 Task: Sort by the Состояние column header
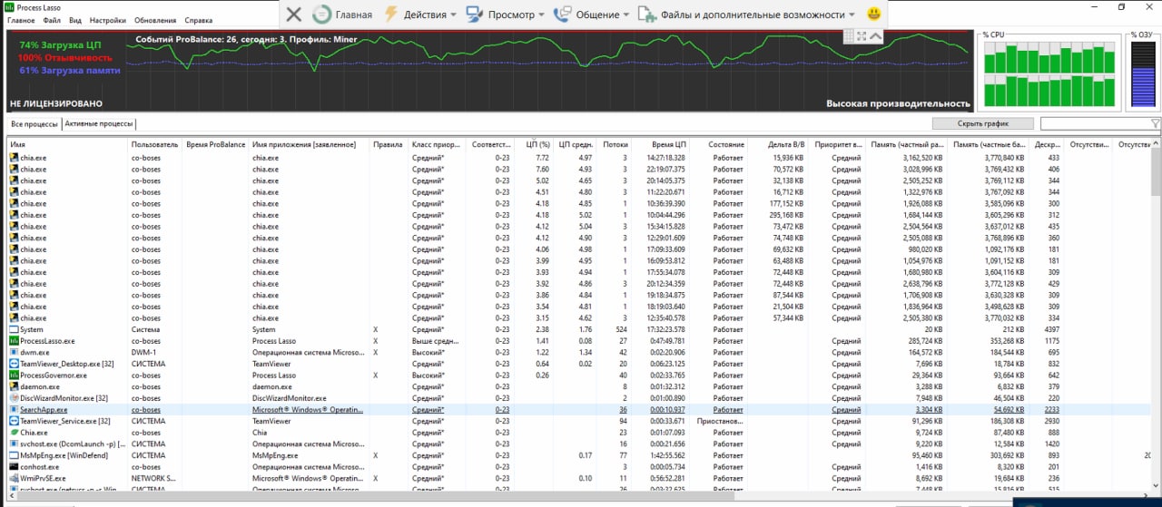click(x=719, y=144)
